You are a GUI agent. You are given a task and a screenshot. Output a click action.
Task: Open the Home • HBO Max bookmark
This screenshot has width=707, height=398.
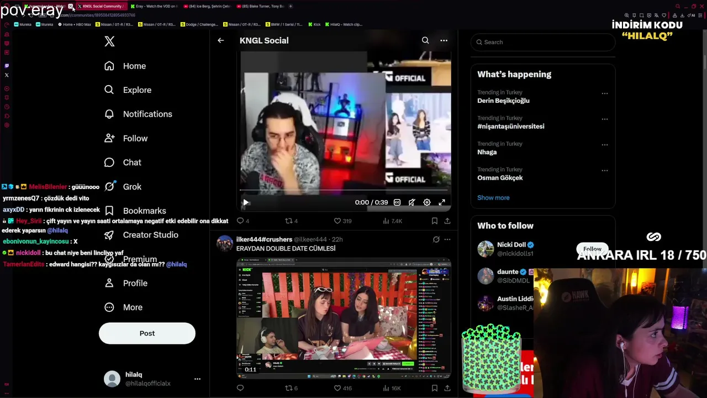pyautogui.click(x=75, y=24)
